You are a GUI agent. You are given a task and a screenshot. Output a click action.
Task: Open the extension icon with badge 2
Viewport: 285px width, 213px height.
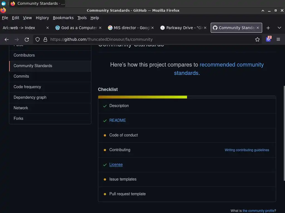pos(269,39)
